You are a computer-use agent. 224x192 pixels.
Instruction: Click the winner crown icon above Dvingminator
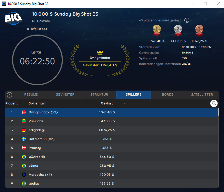coord(100,52)
